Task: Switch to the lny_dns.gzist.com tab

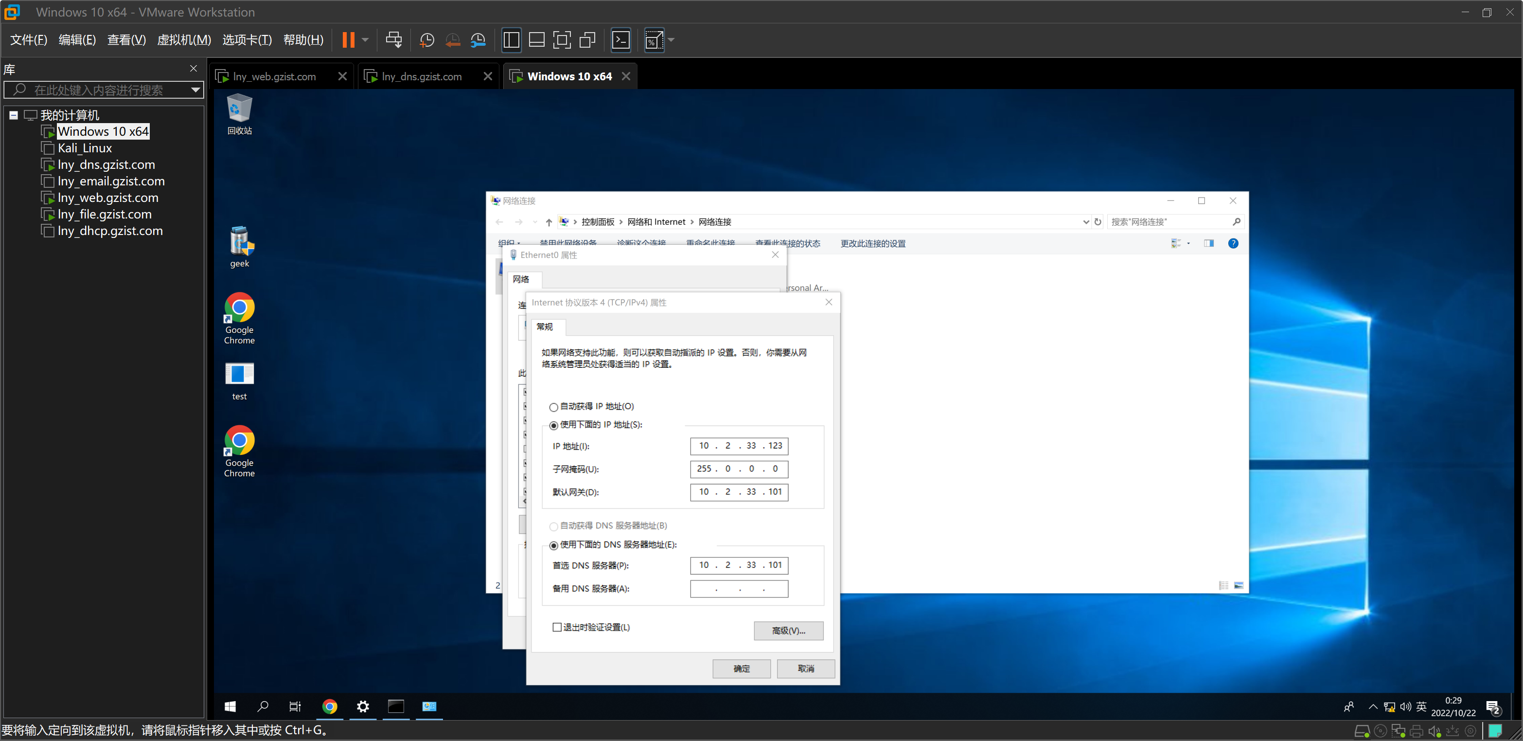Action: [x=421, y=77]
